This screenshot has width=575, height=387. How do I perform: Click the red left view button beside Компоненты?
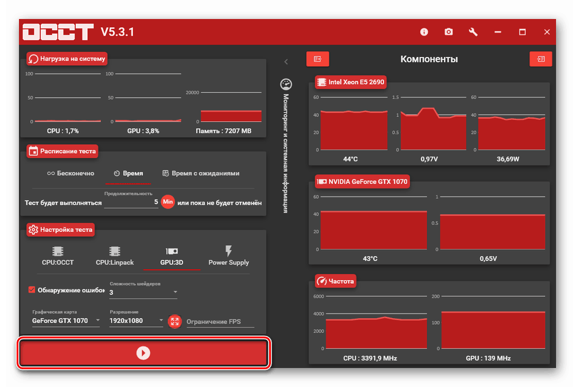click(x=318, y=59)
